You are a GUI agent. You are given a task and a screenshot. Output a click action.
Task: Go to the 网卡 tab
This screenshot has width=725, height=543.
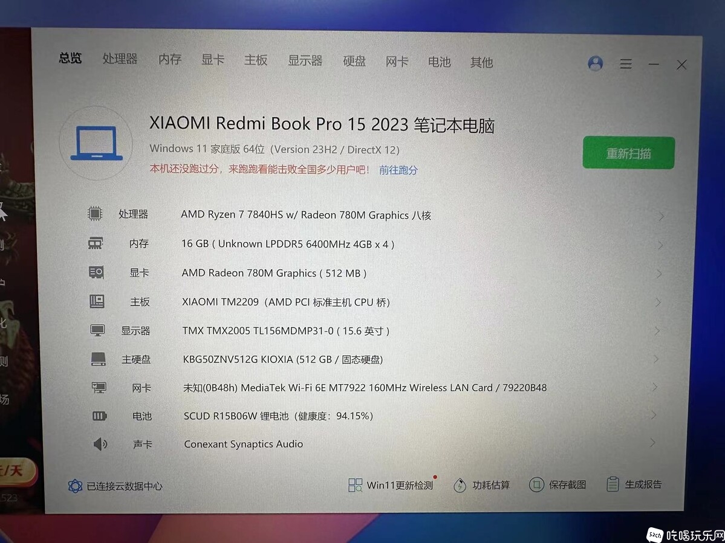point(397,62)
